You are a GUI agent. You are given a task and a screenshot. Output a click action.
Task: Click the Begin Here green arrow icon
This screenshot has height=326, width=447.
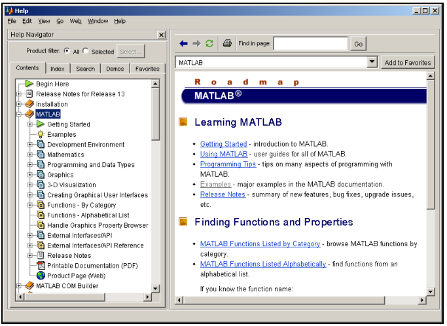pyautogui.click(x=29, y=84)
